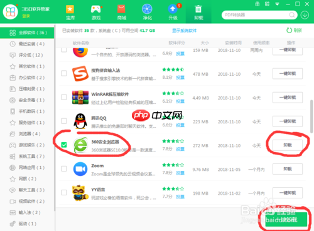Select 手机数码 (1) category
The image size is (314, 231).
[27, 111]
